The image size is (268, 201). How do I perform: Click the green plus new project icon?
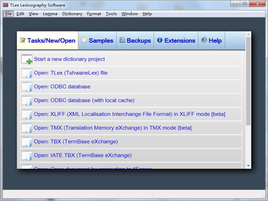pos(27,59)
